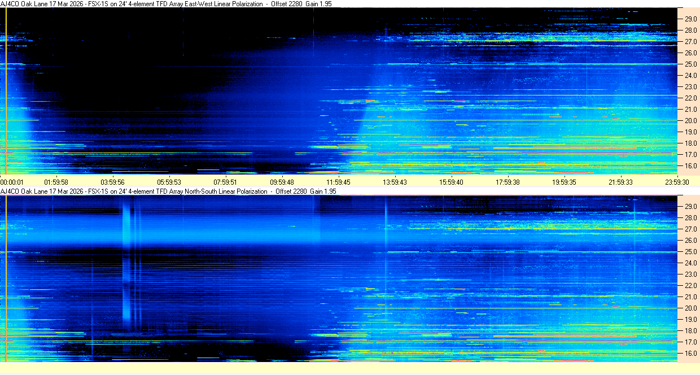Image resolution: width=700 pixels, height=375 pixels.
Task: Select the 15:59:40 time axis label
Action: click(x=452, y=182)
